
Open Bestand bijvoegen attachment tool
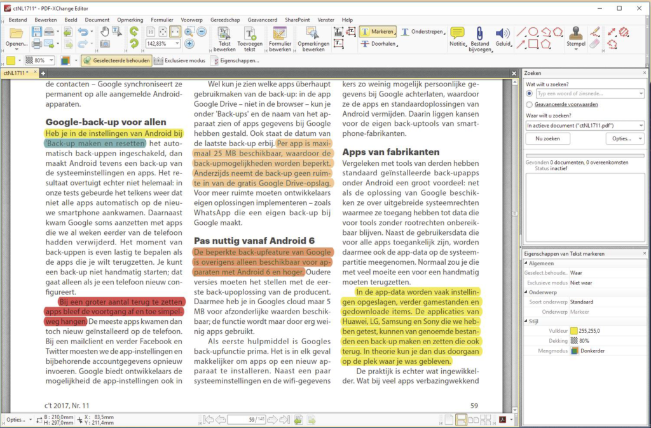point(479,36)
